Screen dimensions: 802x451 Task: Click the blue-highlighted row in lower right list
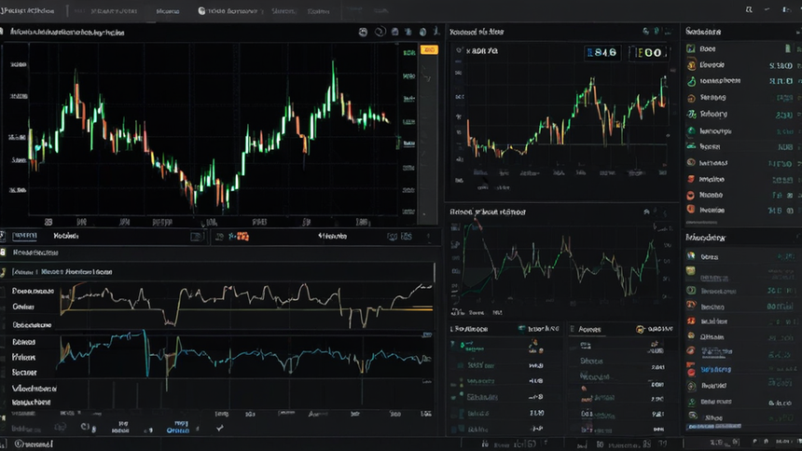tap(740, 369)
